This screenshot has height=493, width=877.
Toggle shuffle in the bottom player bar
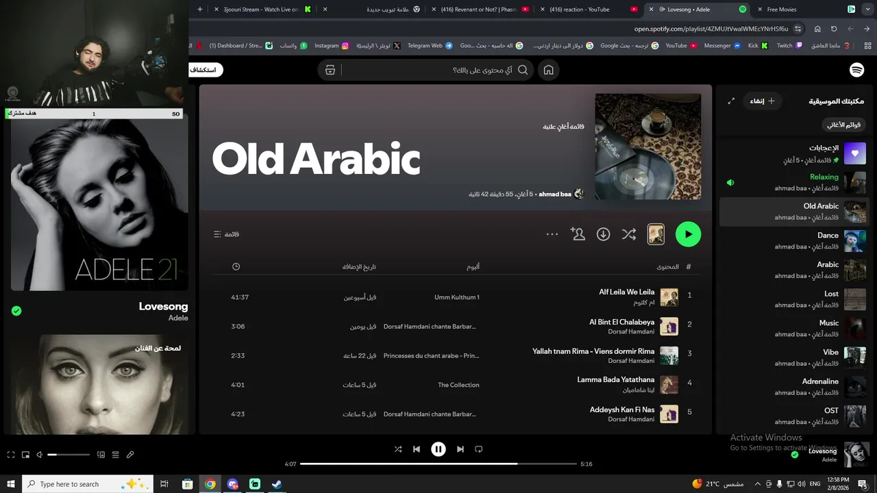coord(398,449)
